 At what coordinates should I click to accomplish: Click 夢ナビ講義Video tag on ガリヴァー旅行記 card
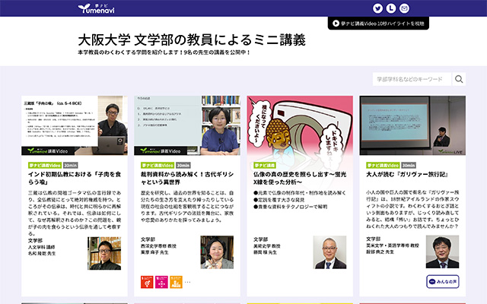point(383,166)
